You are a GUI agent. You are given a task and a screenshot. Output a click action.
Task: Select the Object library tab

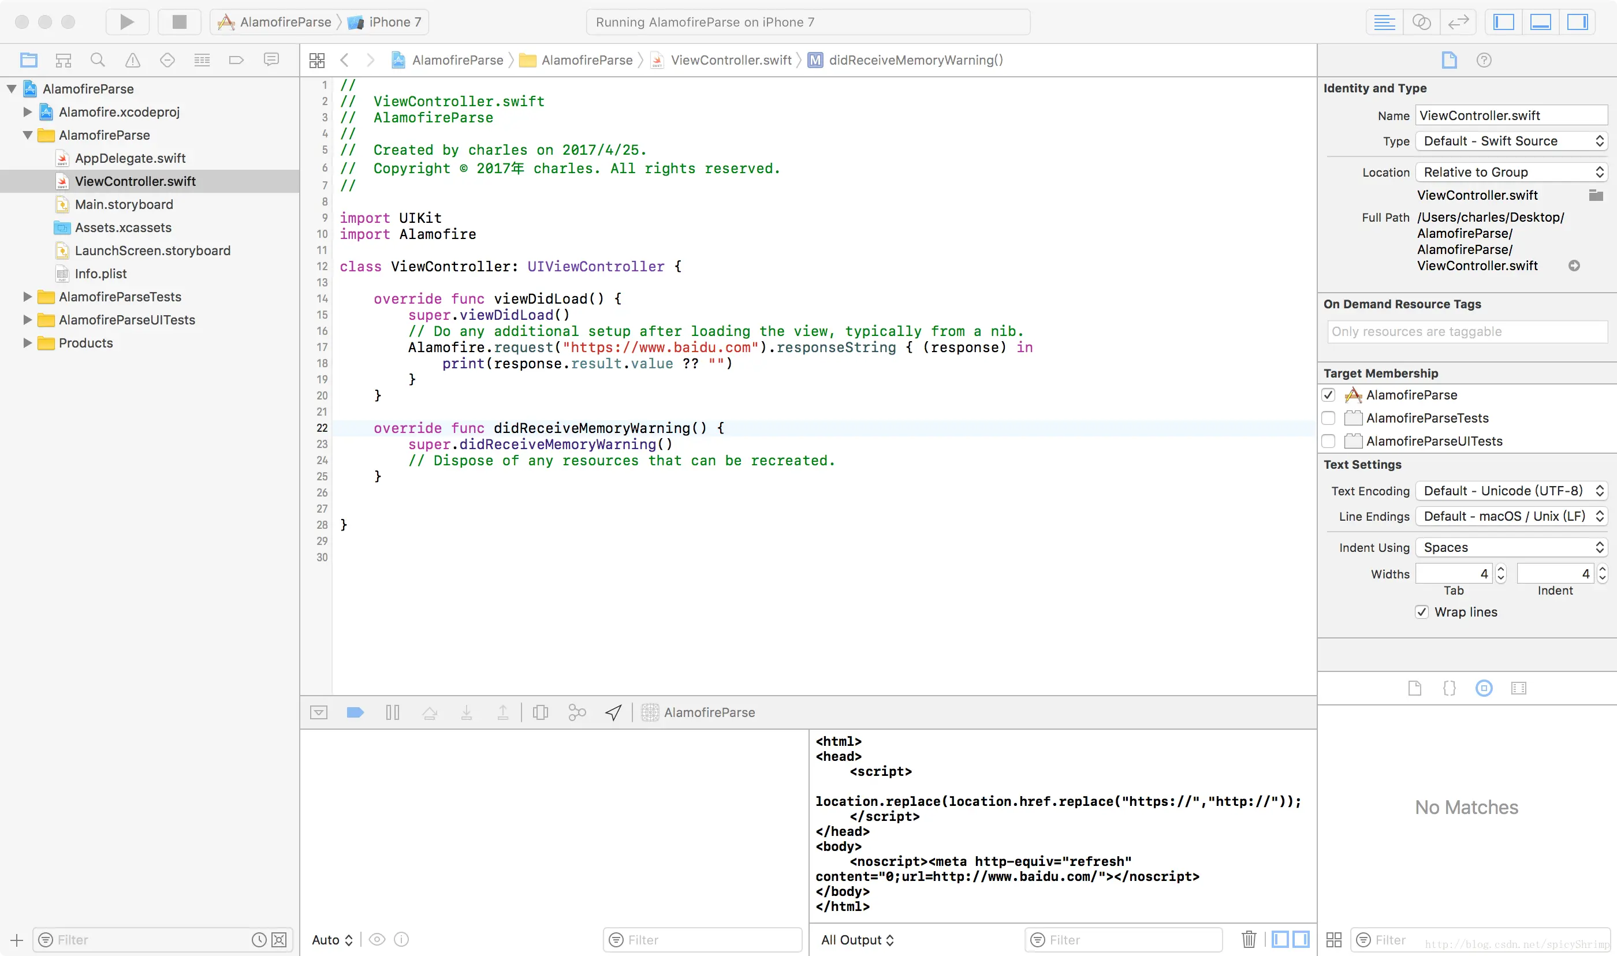pos(1484,688)
